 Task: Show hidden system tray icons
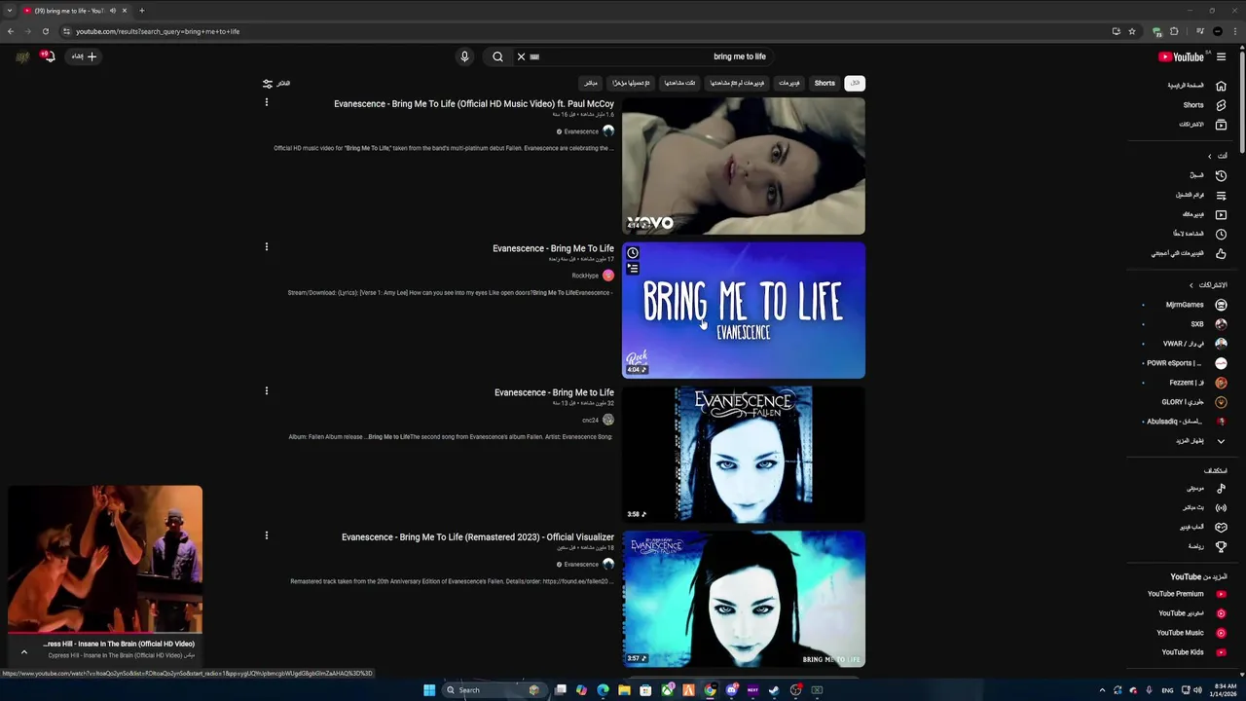click(1102, 690)
